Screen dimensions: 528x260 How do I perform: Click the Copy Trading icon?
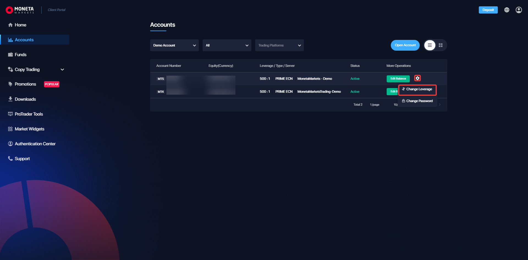[x=10, y=69]
